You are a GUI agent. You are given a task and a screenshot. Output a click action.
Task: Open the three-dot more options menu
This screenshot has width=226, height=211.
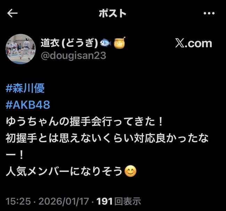pos(209,14)
